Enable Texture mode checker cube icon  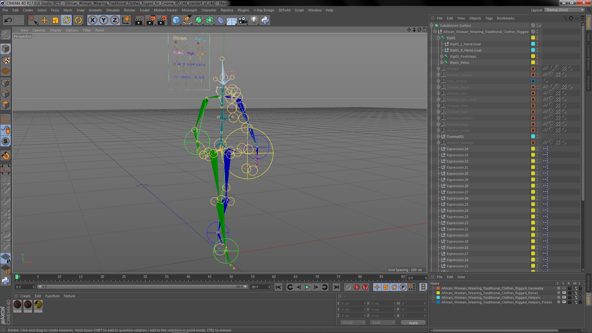coord(6,60)
